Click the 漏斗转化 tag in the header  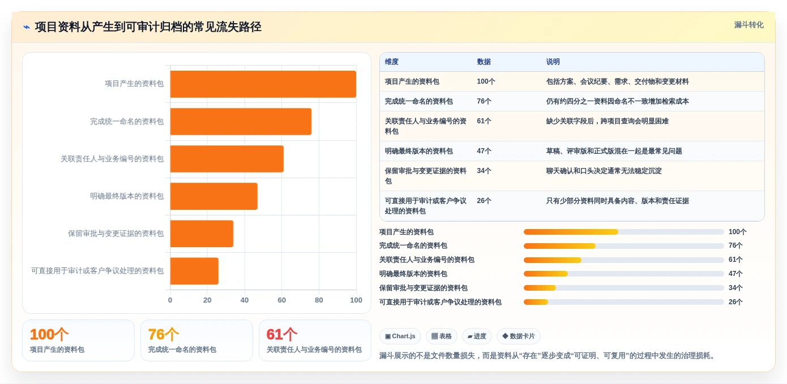pyautogui.click(x=748, y=25)
